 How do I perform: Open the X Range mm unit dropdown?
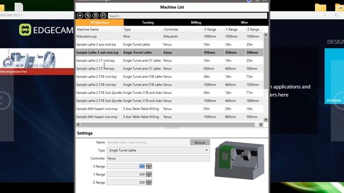pyautogui.click(x=149, y=167)
